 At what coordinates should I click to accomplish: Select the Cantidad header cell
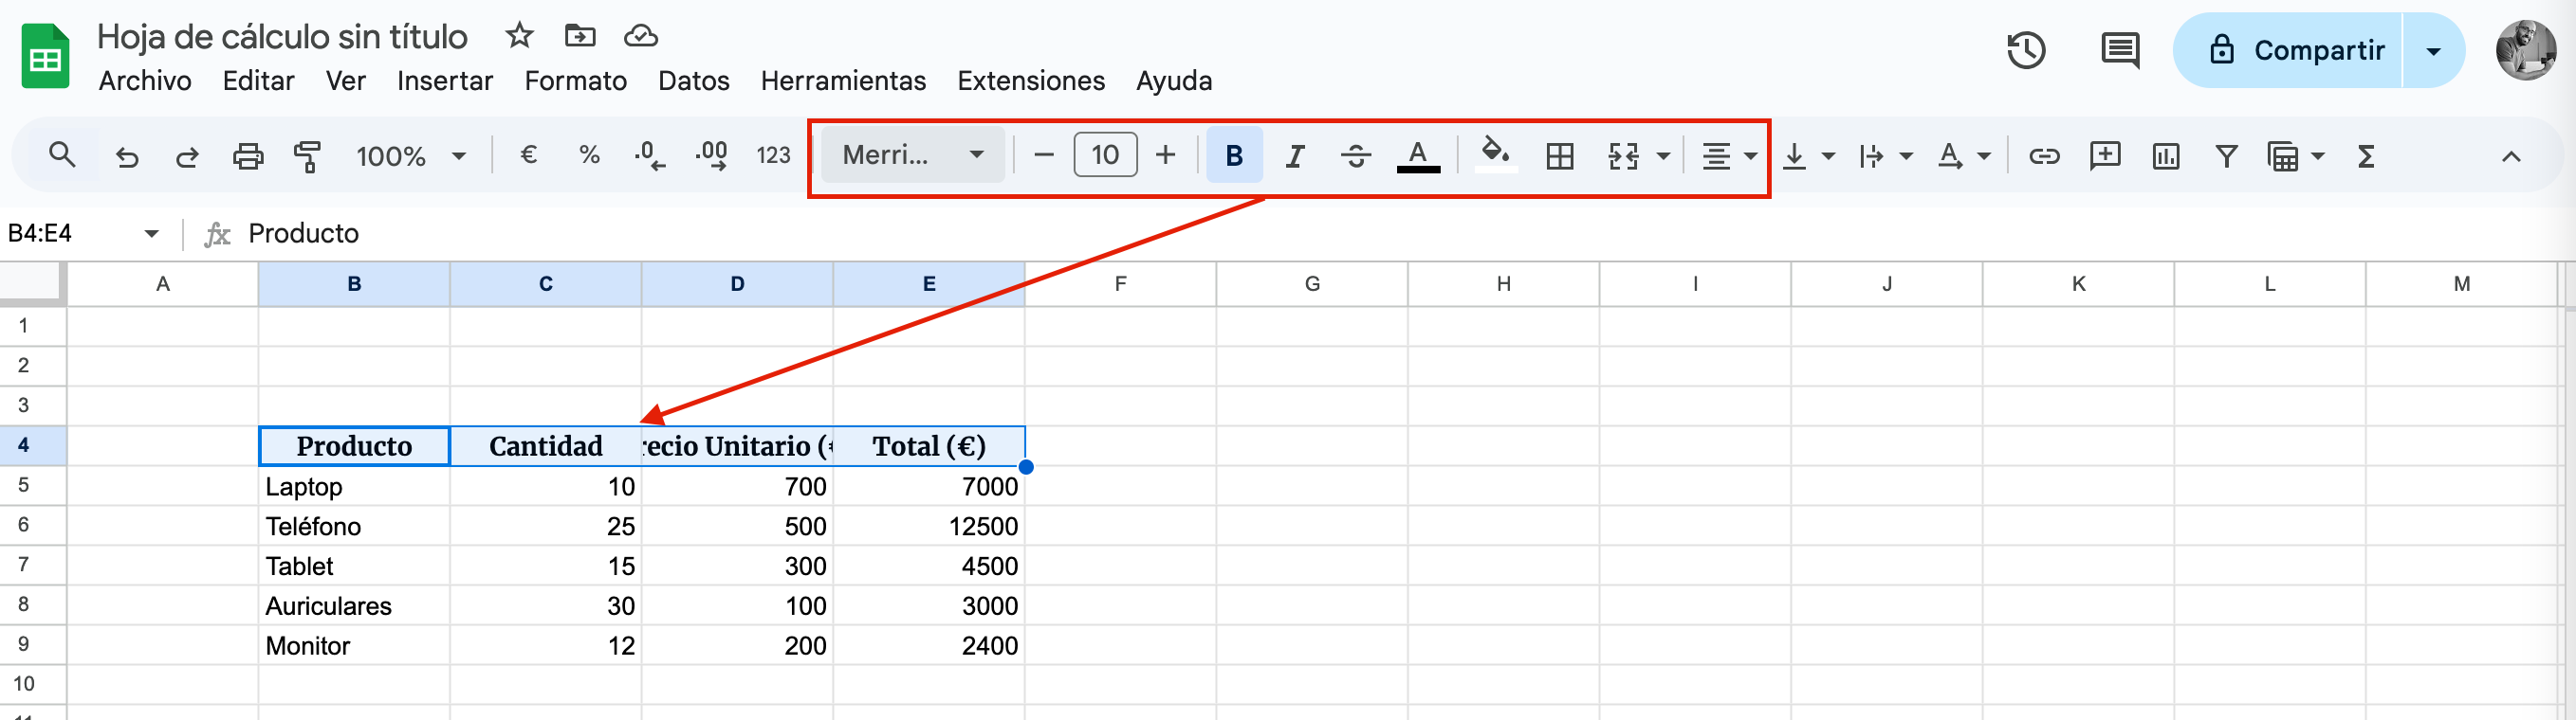[x=546, y=446]
